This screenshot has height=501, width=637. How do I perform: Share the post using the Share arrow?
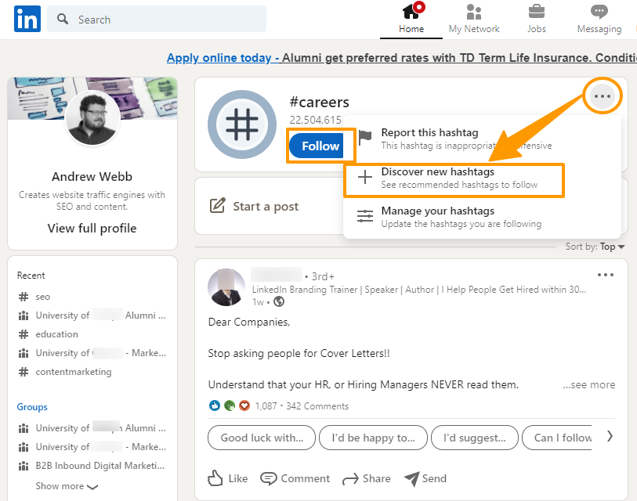(x=350, y=478)
